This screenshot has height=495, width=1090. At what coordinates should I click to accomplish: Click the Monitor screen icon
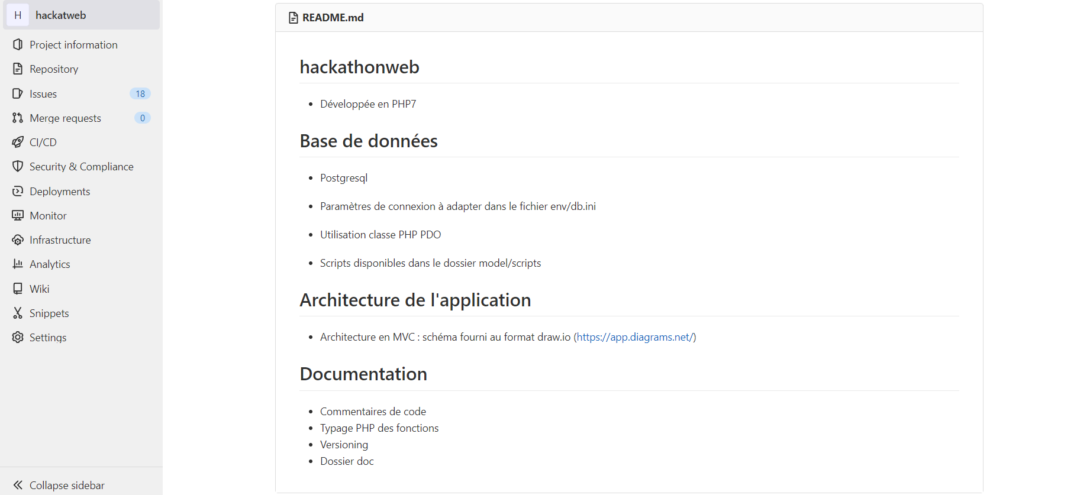coord(18,216)
